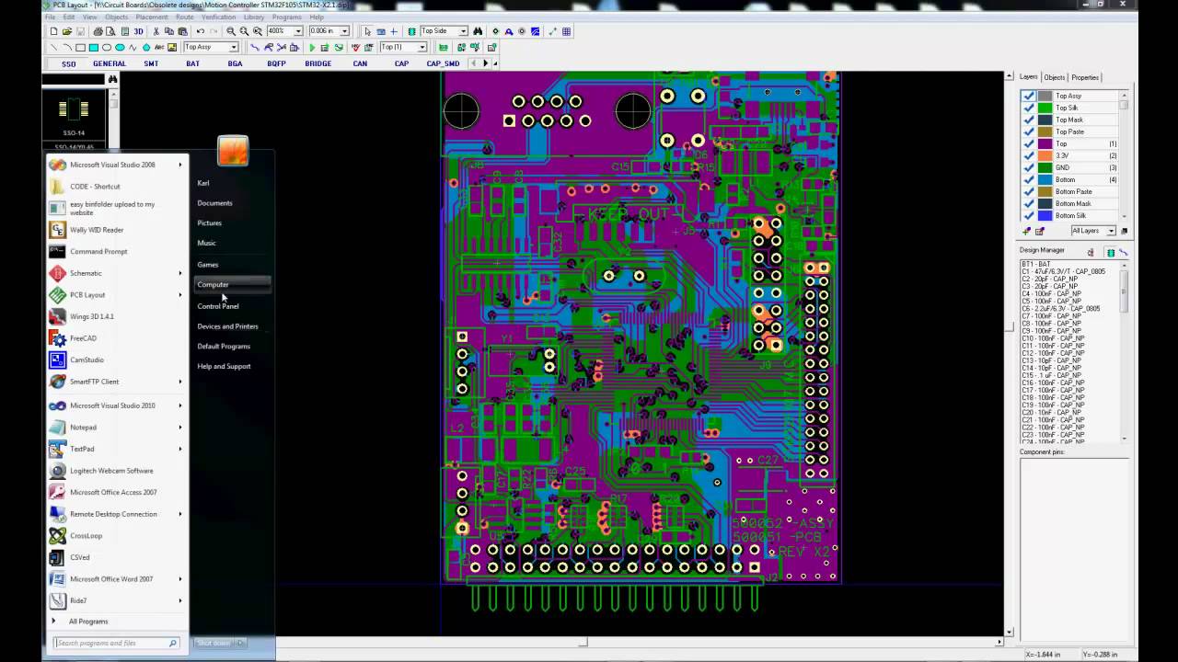The width and height of the screenshot is (1178, 662).
Task: Select the Line drawing tool
Action: pyautogui.click(x=53, y=47)
